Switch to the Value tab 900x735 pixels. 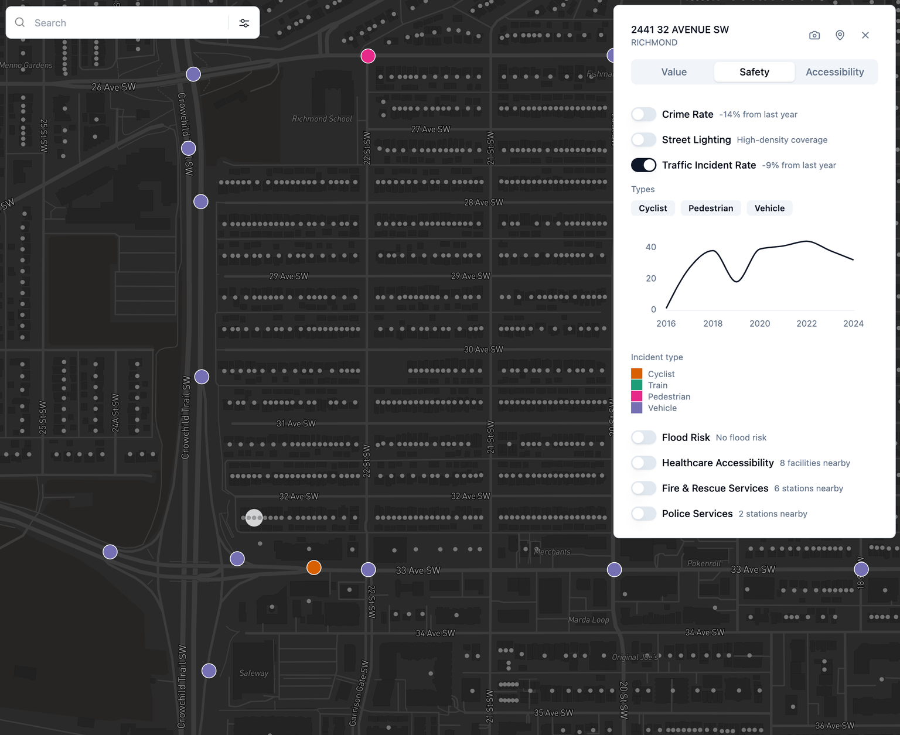pos(673,71)
